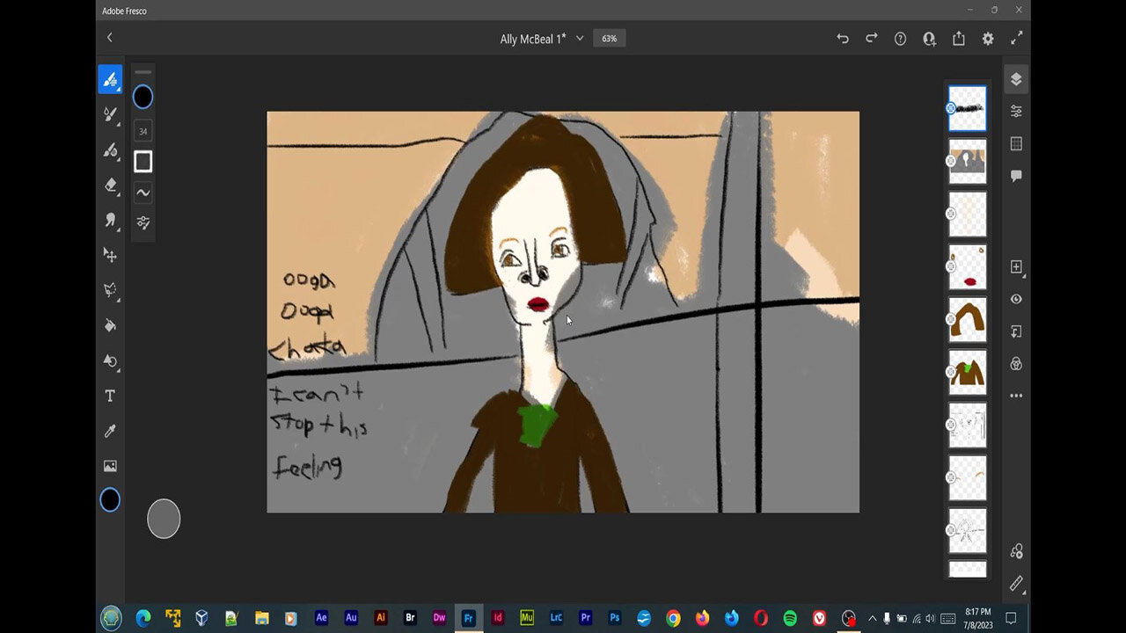Image resolution: width=1126 pixels, height=633 pixels.
Task: Open brush settings sliders icon
Action: point(143,223)
